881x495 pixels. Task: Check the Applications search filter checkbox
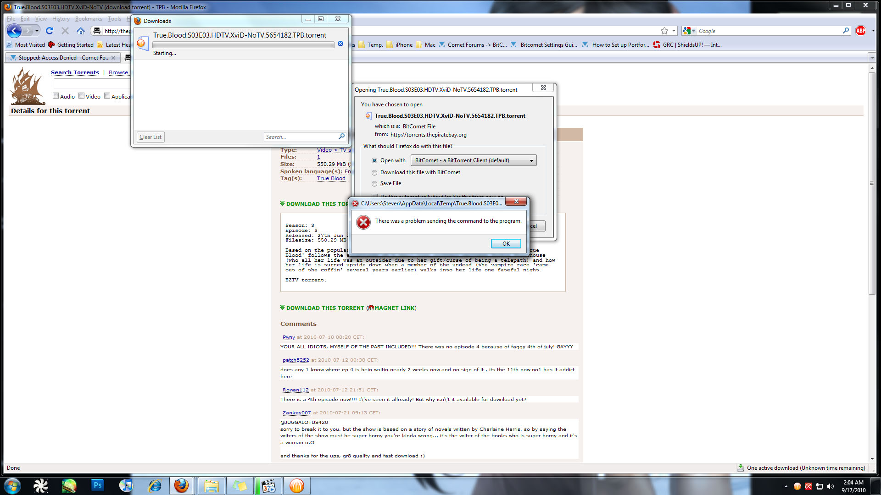pos(107,96)
